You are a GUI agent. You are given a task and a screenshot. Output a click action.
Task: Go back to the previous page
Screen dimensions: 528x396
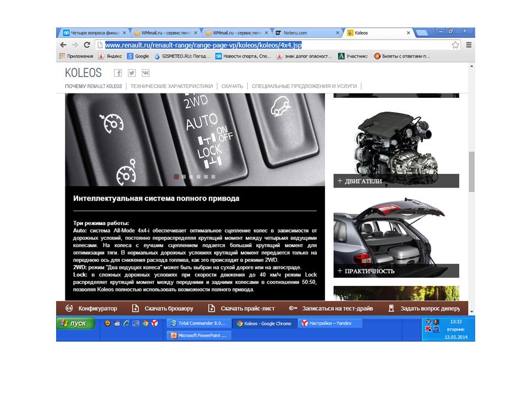tap(63, 45)
